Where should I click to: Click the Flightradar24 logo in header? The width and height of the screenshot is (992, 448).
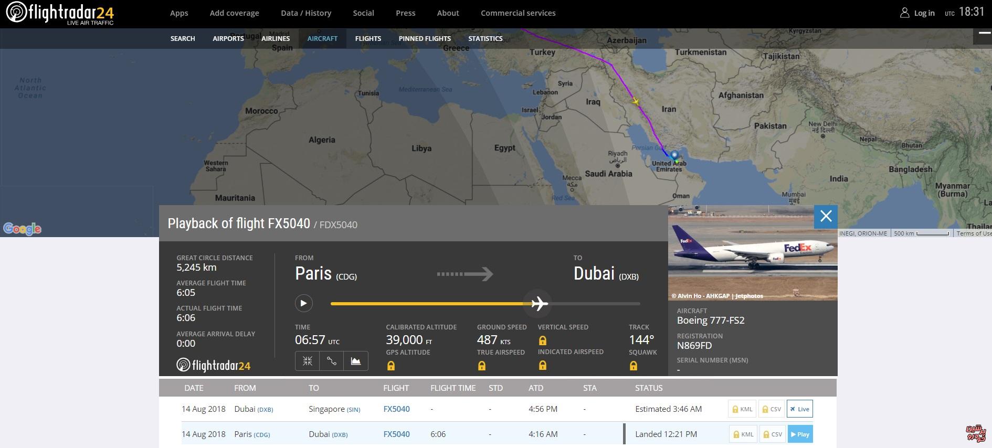60,13
